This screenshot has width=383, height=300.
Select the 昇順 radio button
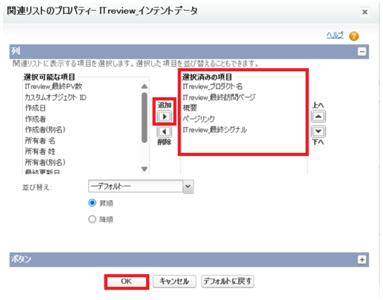(92, 203)
